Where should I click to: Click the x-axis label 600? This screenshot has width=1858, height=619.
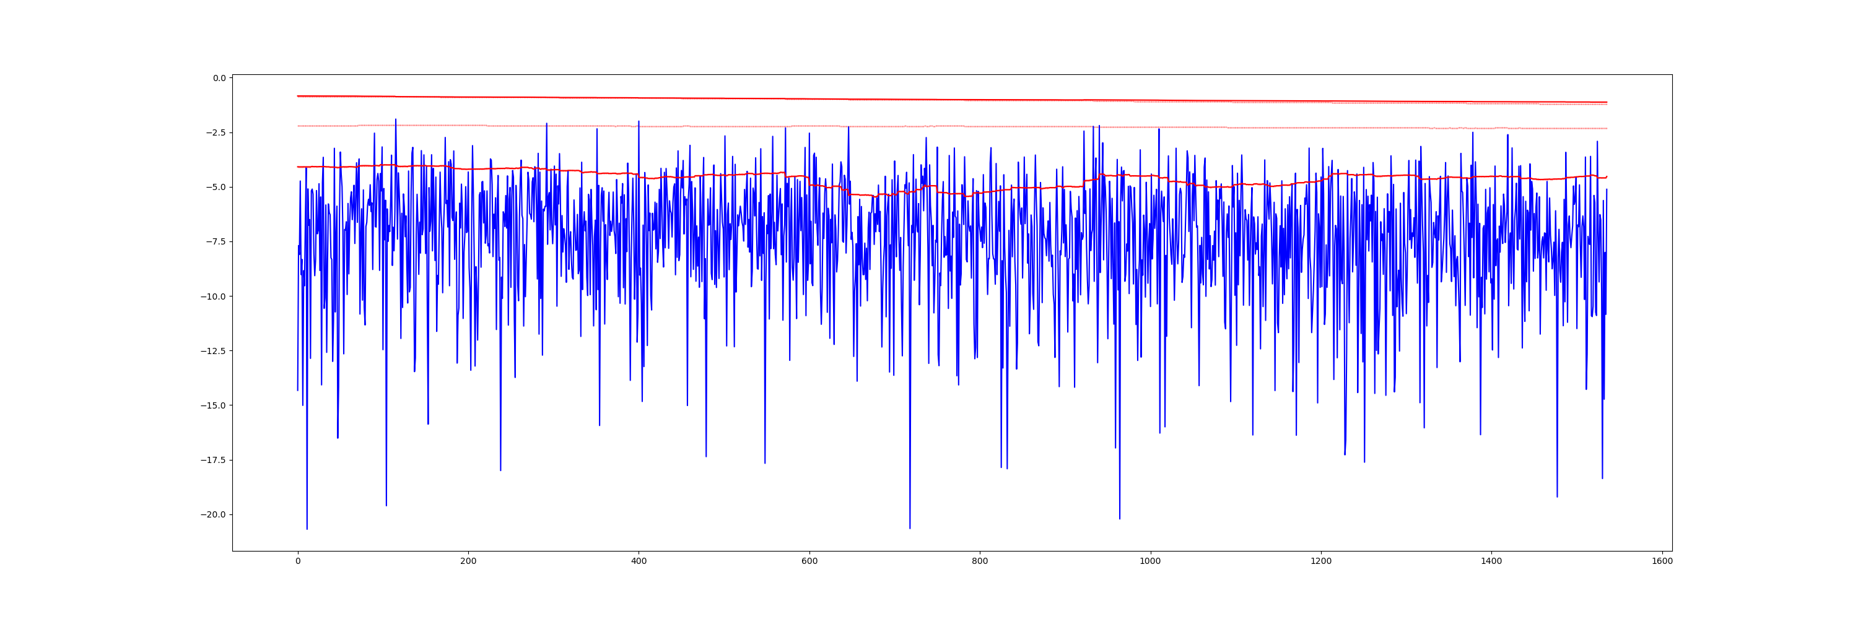coord(809,561)
